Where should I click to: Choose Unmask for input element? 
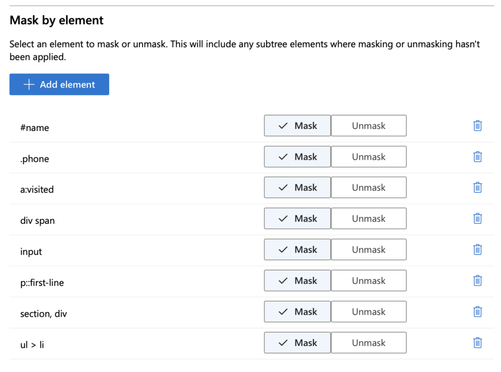368,250
